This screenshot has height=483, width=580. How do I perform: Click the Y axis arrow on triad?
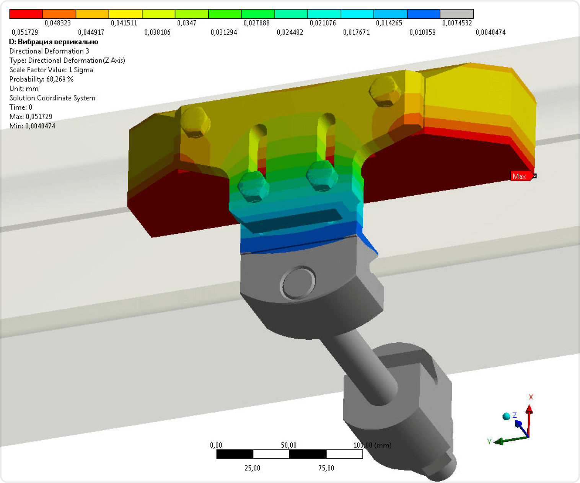(511, 440)
